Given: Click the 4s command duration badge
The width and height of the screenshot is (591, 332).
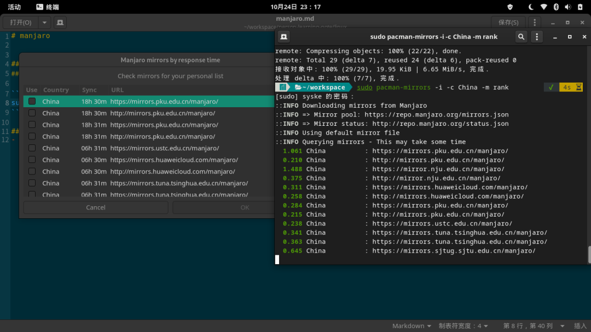Looking at the screenshot, I should [x=570, y=88].
